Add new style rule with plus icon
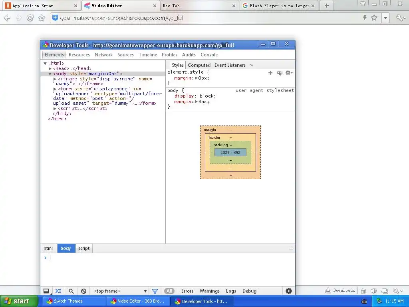409x307 pixels. (270, 73)
